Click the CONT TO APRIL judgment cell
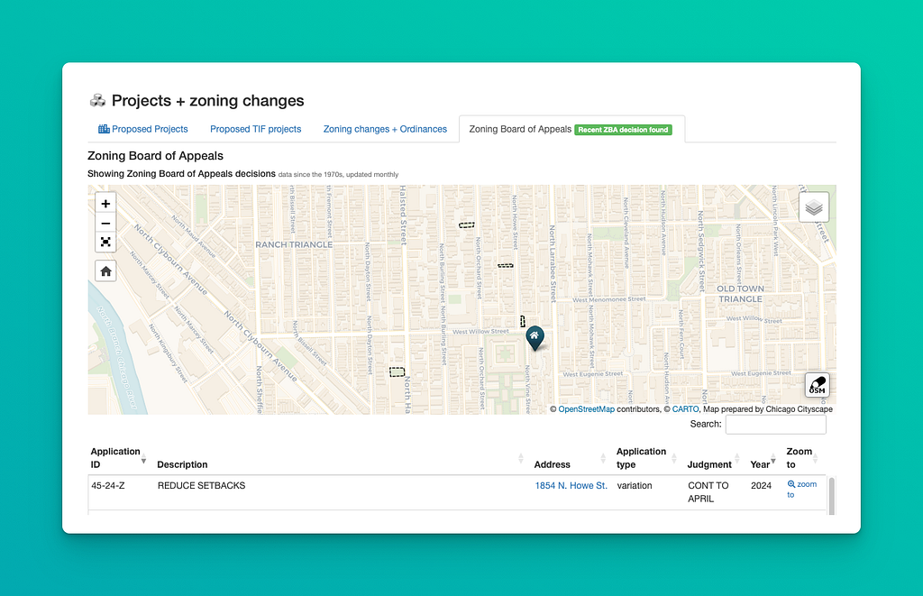The image size is (923, 596). (x=708, y=491)
